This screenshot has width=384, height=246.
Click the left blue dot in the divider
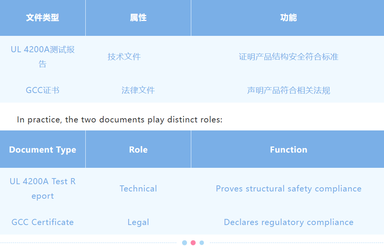tap(184, 243)
